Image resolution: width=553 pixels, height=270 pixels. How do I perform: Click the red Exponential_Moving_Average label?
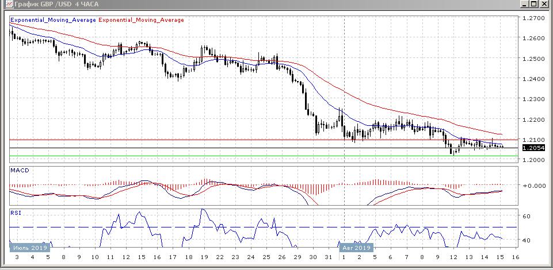pos(142,20)
